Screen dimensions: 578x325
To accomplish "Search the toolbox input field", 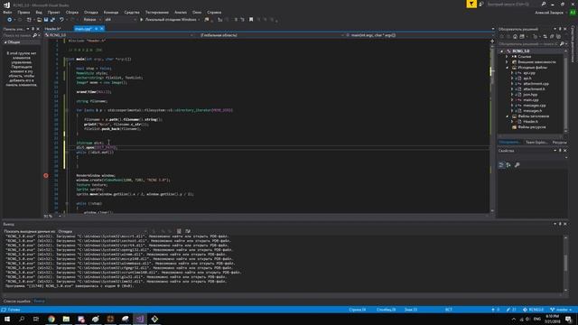I will tap(18, 35).
